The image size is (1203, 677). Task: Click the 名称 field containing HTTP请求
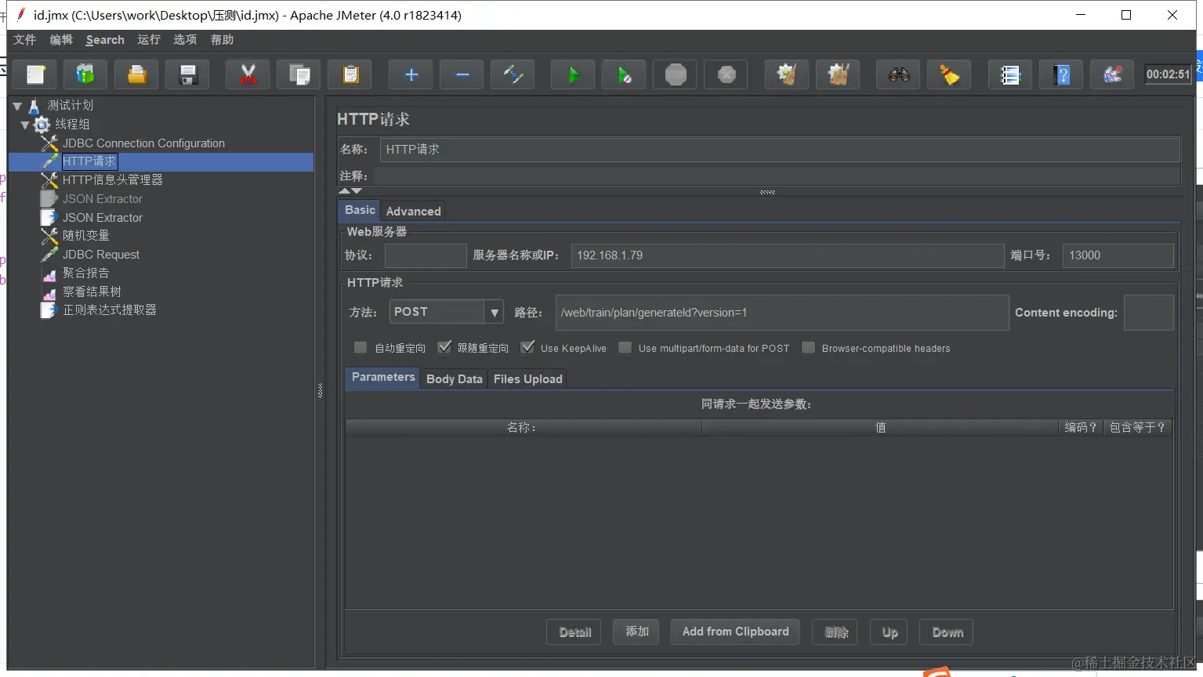point(780,150)
